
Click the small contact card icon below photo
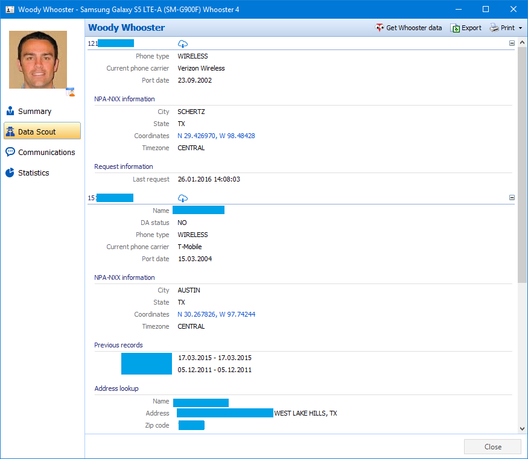[71, 92]
